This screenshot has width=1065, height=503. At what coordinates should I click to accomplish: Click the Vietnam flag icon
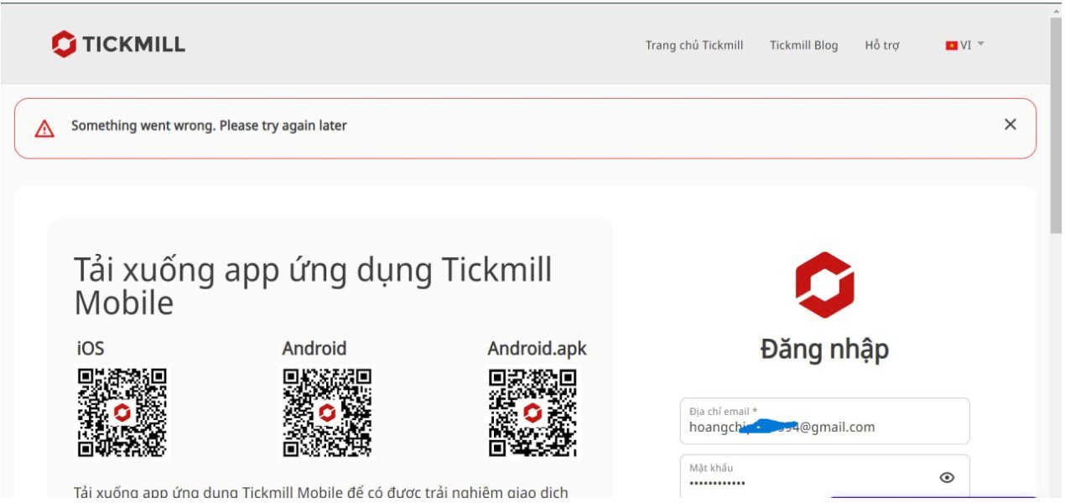tap(952, 45)
